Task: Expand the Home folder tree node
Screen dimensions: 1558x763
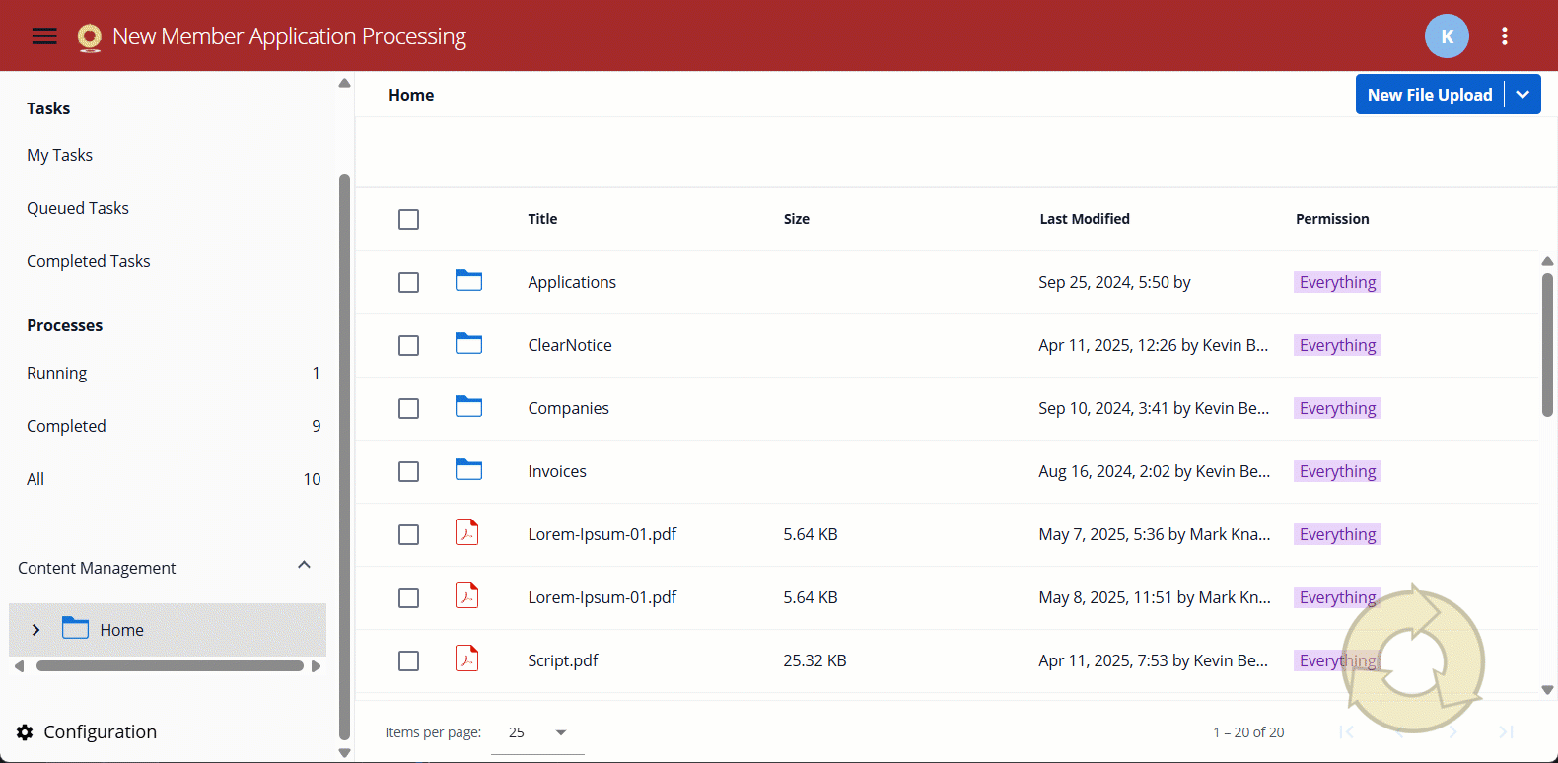Action: tap(35, 630)
